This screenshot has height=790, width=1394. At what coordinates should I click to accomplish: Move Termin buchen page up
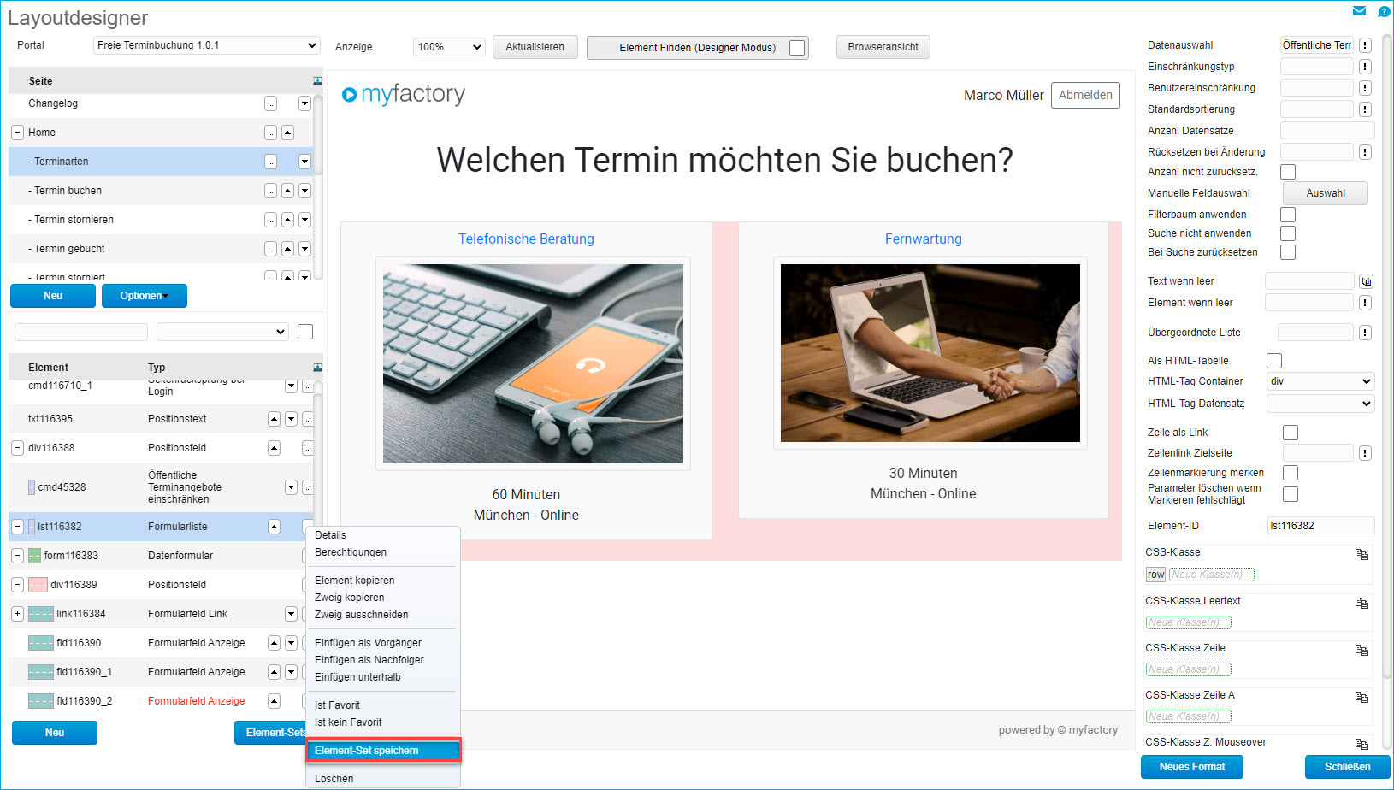287,191
